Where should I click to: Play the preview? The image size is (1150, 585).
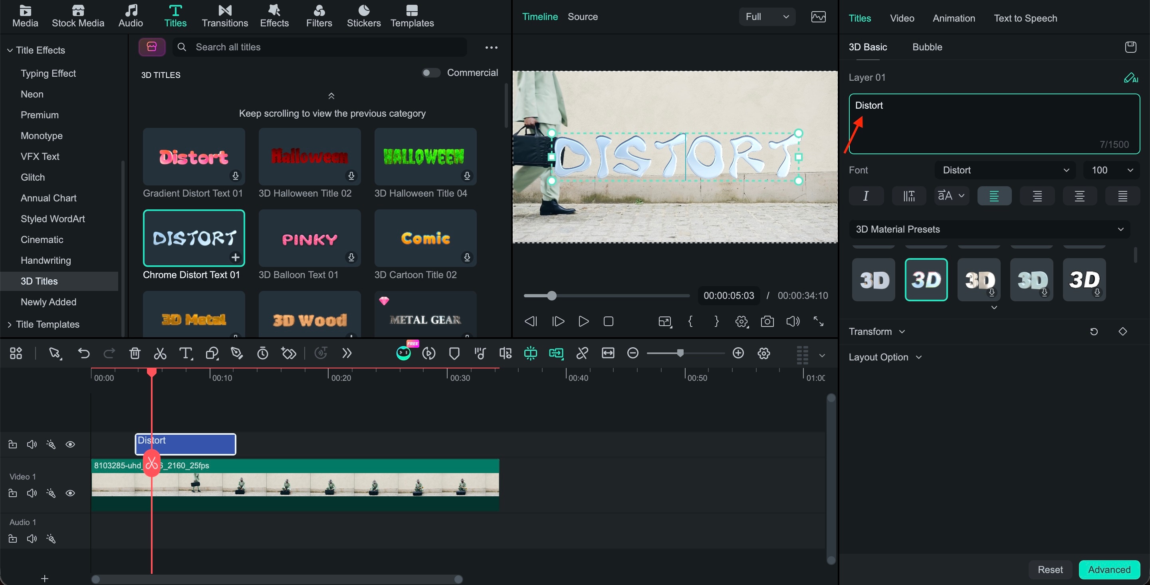[x=583, y=321]
